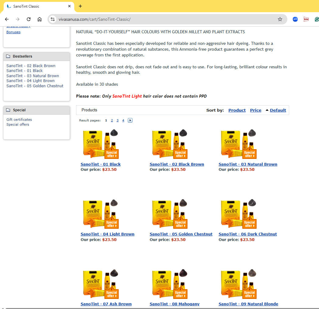Open SanoTint - 08 Mahogany product image
Screen dimensions: 319x309
(170, 284)
